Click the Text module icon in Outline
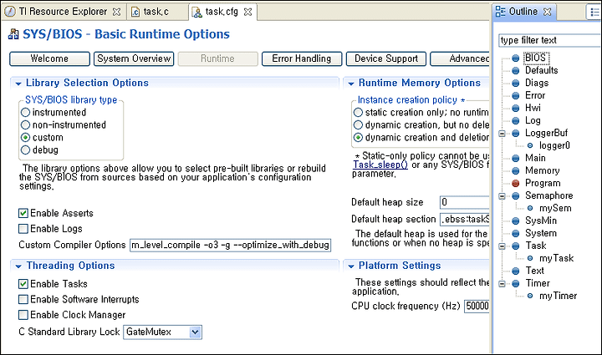This screenshot has width=602, height=355. (x=516, y=271)
